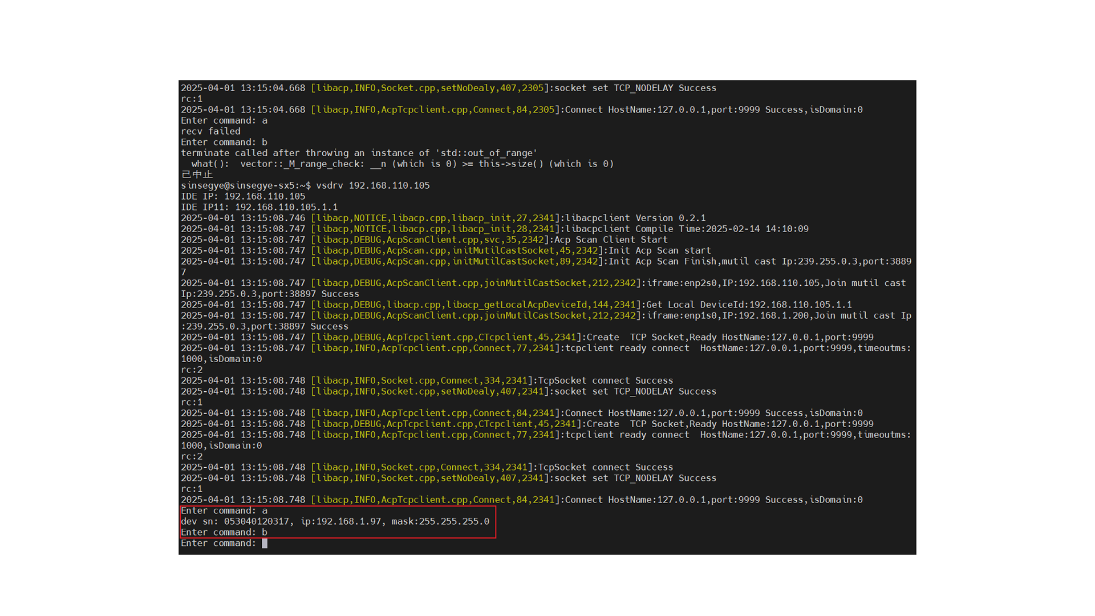Screen dimensions: 1095x616
Task: Click the 'vsdrv 192.168.110.105' command text
Action: pyautogui.click(x=372, y=185)
